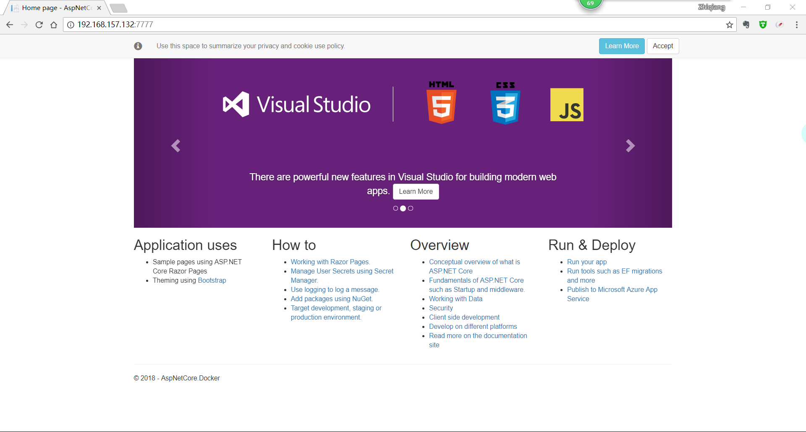View site information icon in address bar
Image resolution: width=806 pixels, height=432 pixels.
[x=71, y=25]
